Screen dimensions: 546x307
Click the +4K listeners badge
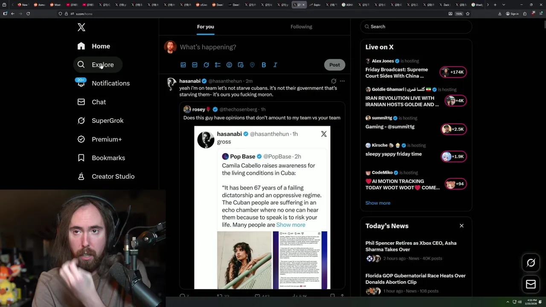click(456, 101)
